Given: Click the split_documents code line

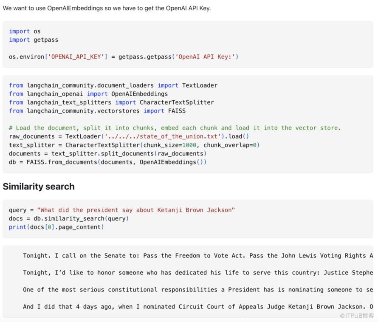Looking at the screenshot, I should (107, 153).
